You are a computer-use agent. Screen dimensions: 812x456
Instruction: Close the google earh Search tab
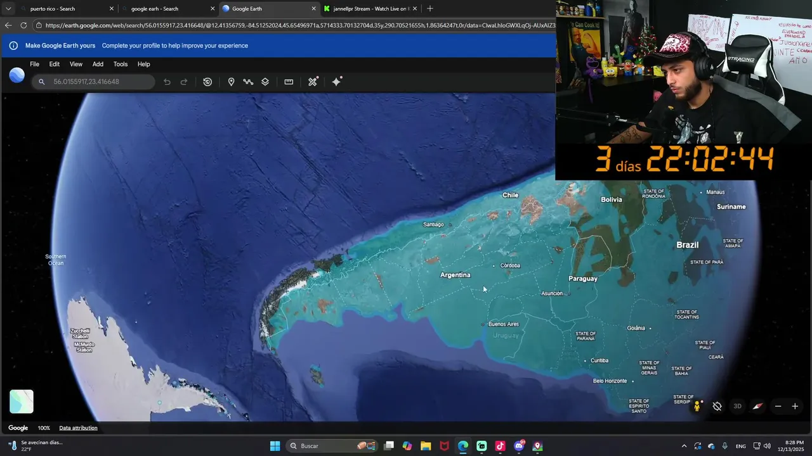click(x=213, y=9)
